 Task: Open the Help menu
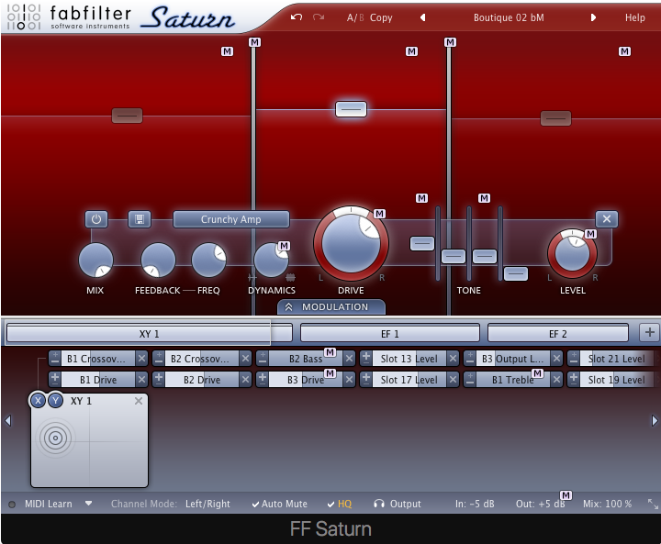pos(635,17)
